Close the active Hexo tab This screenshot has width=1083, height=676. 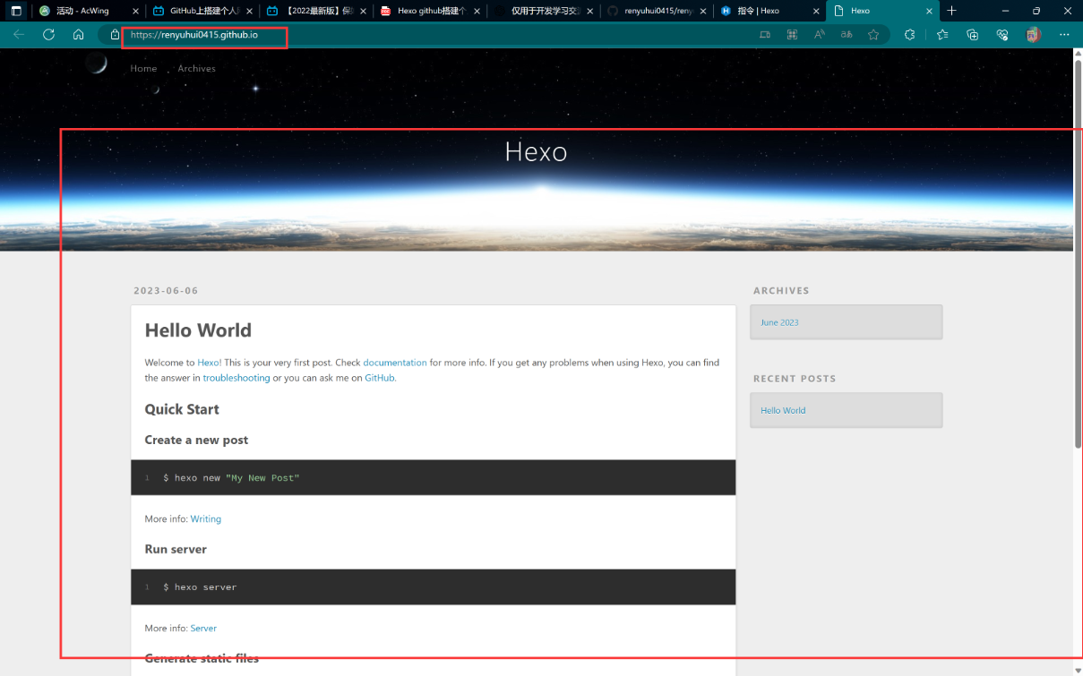tap(930, 11)
